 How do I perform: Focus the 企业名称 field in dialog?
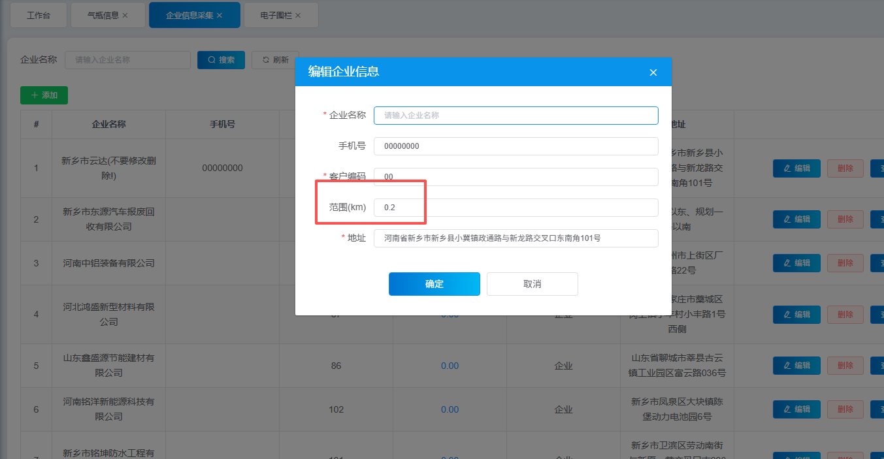click(x=516, y=116)
